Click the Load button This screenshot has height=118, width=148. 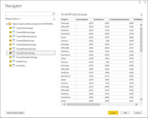click(113, 113)
